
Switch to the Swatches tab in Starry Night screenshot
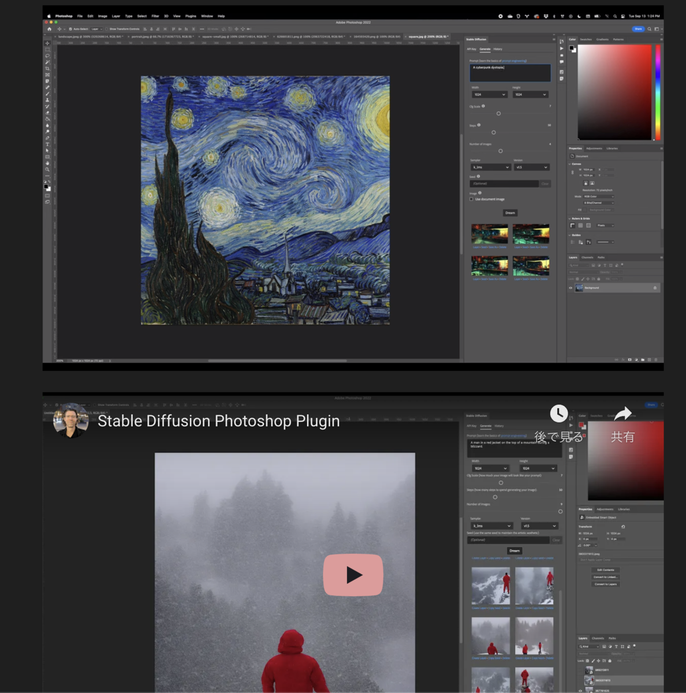click(586, 39)
